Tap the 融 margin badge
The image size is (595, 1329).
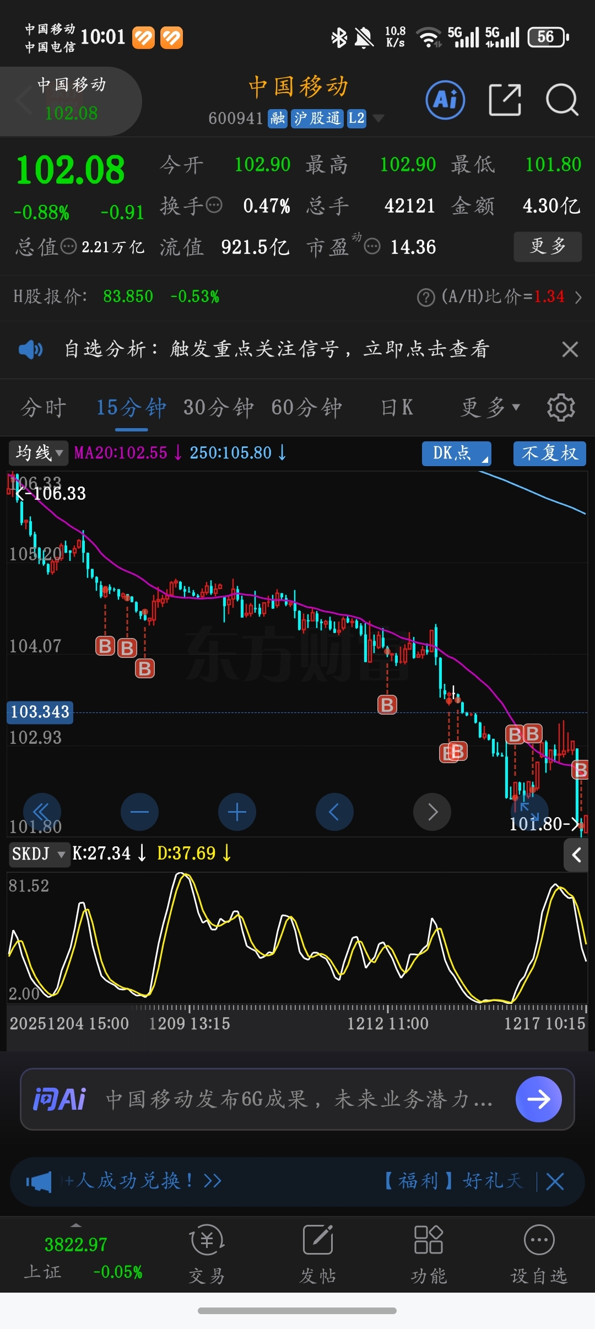(x=278, y=118)
